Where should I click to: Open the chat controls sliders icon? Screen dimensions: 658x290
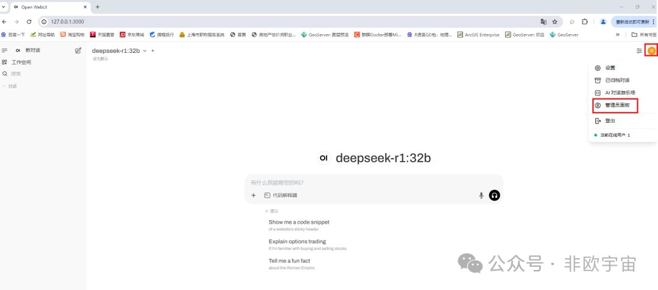639,50
